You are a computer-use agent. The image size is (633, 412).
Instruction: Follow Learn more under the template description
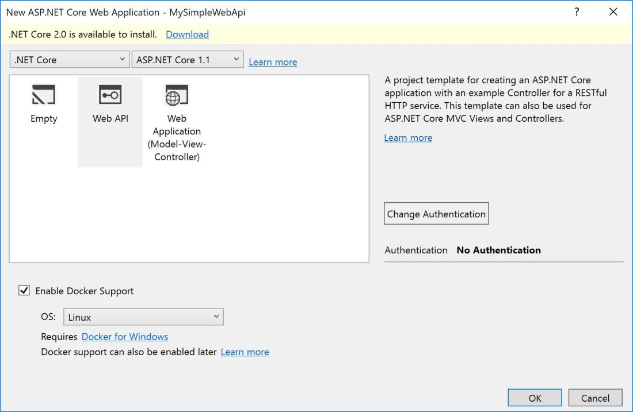(408, 138)
